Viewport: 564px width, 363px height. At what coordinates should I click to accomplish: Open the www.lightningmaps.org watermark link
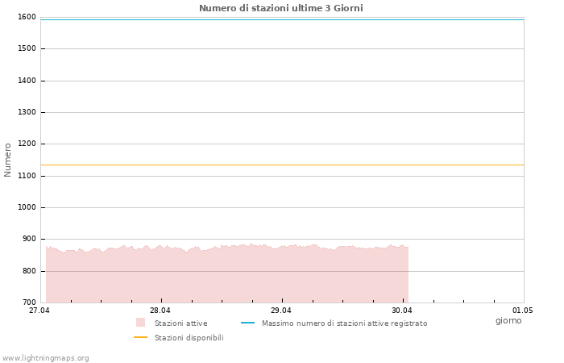[x=45, y=358]
